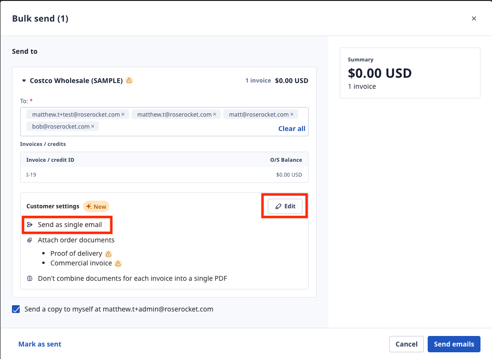This screenshot has width=492, height=359.
Task: Click the 1 invoice link in Costco header
Action: click(258, 81)
